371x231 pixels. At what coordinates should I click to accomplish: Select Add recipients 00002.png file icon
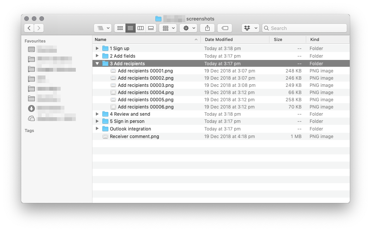point(113,78)
